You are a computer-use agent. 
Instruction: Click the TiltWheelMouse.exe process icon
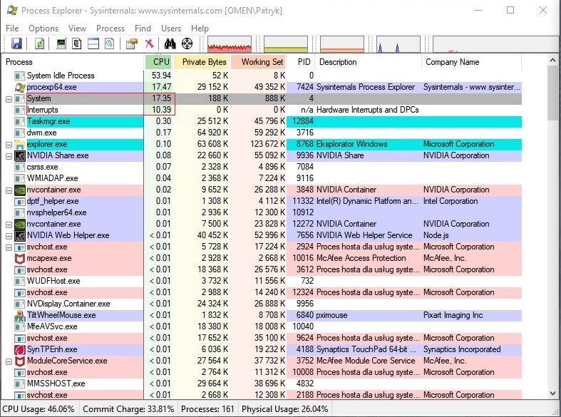point(20,315)
